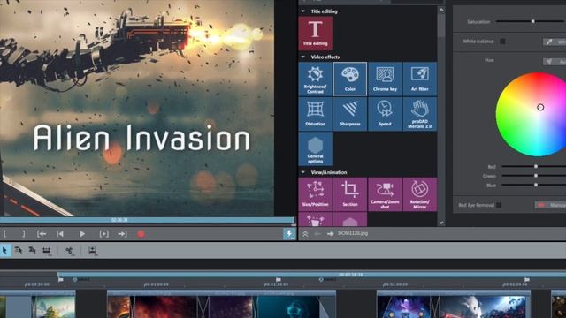This screenshot has width=566, height=318.
Task: Click the Red channel slider handle
Action: click(x=536, y=166)
